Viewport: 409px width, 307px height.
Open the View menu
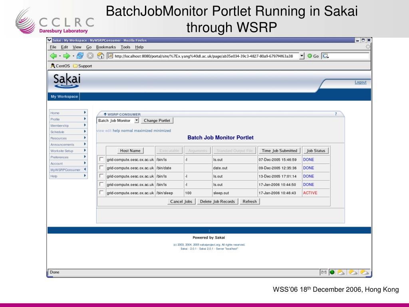point(77,47)
